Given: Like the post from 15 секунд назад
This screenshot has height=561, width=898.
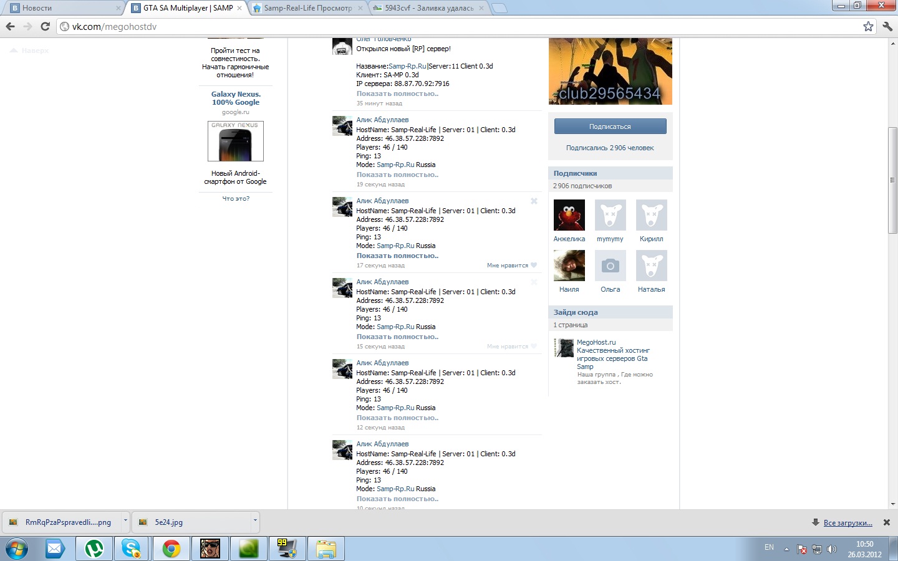Looking at the screenshot, I should pos(512,347).
